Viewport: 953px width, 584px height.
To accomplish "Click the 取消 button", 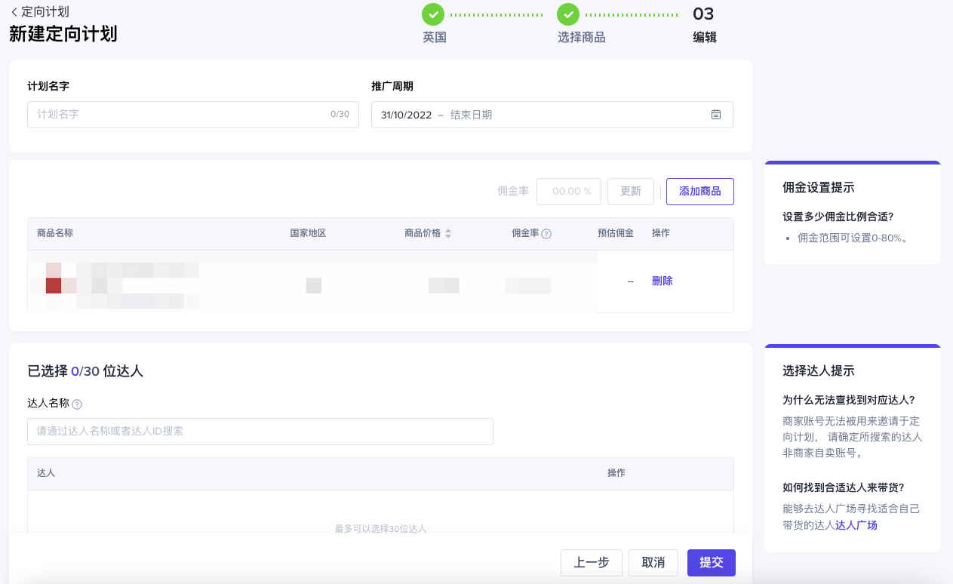I will tap(653, 562).
